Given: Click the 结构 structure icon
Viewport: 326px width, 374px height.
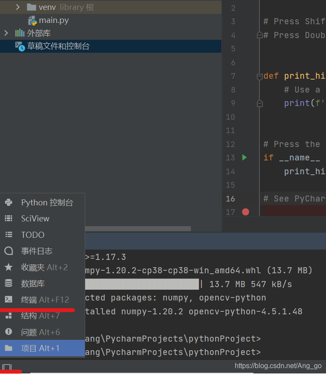Looking at the screenshot, I should pyautogui.click(x=9, y=316).
